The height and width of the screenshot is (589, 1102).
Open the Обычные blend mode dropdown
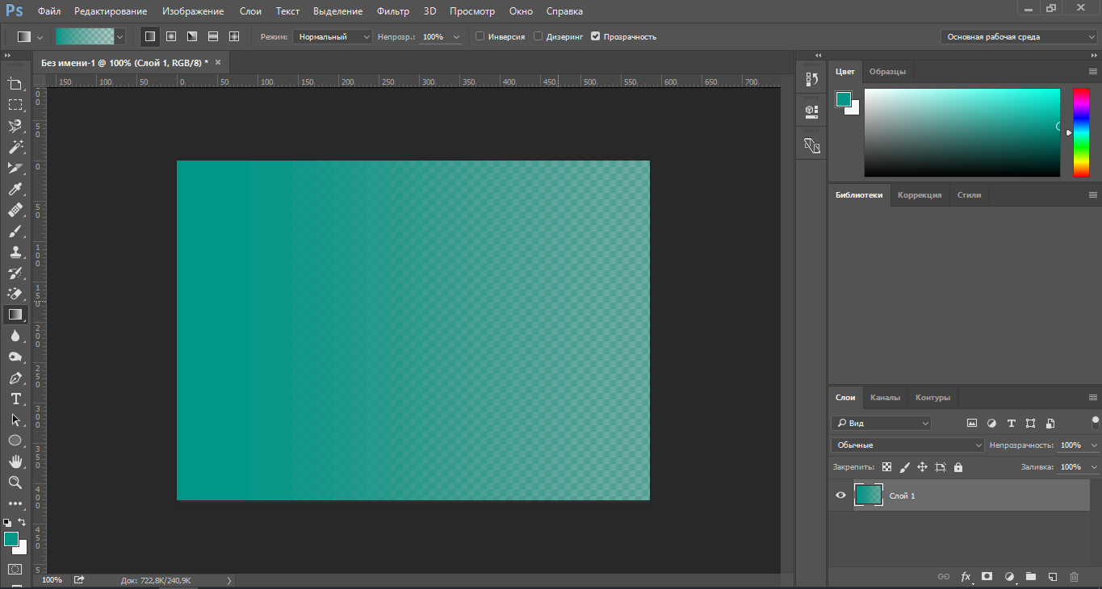(907, 445)
